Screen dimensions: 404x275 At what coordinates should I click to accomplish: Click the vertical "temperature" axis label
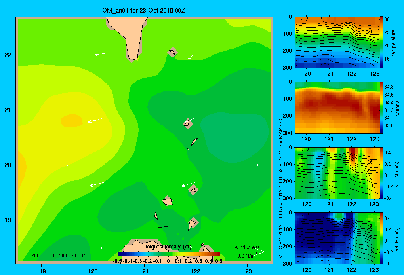point(393,42)
